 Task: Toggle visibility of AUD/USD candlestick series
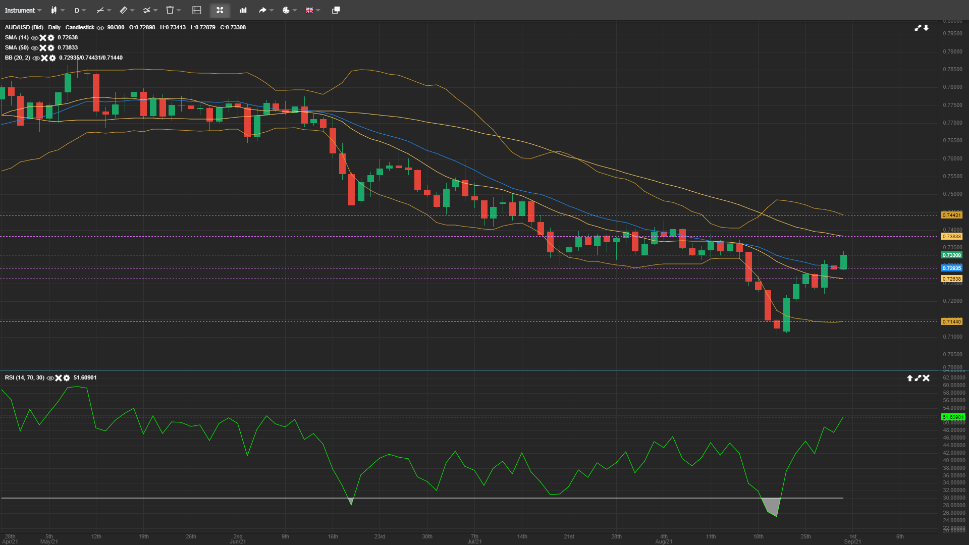[100, 28]
